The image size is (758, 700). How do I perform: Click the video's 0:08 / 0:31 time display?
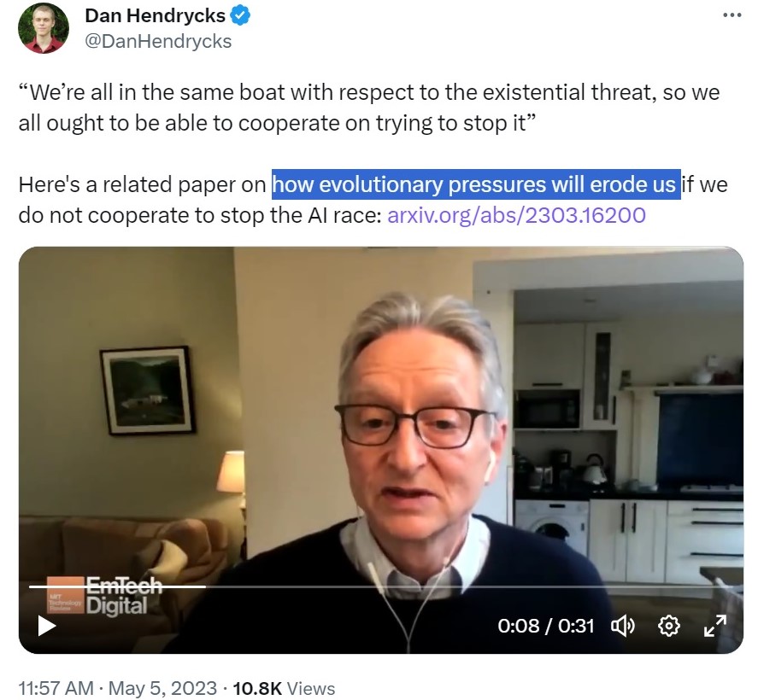(x=546, y=626)
